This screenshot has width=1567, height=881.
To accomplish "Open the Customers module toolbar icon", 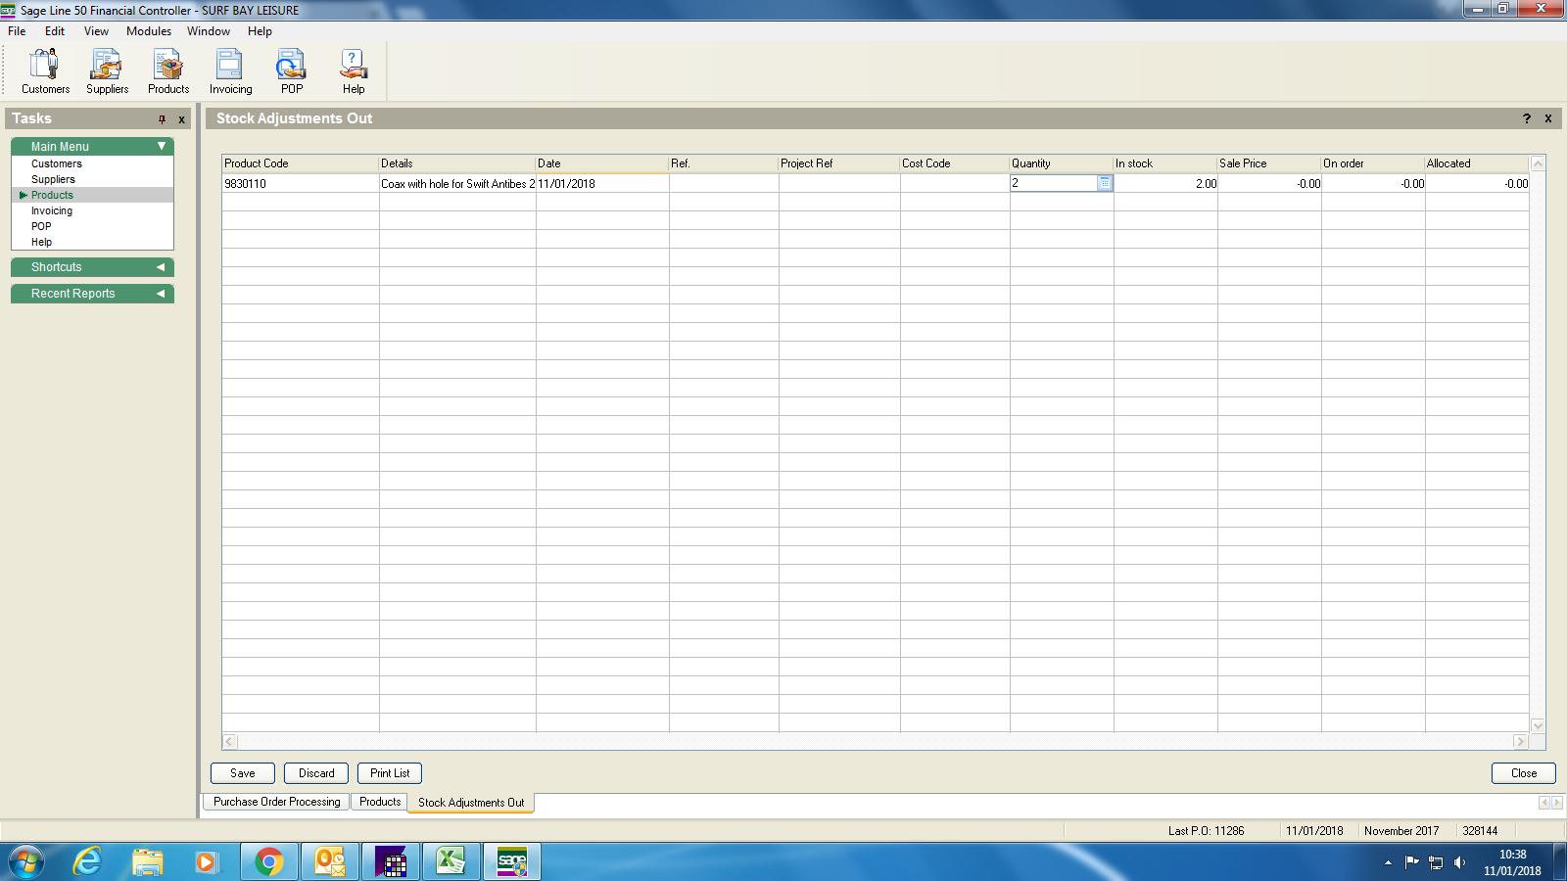I will [x=45, y=71].
